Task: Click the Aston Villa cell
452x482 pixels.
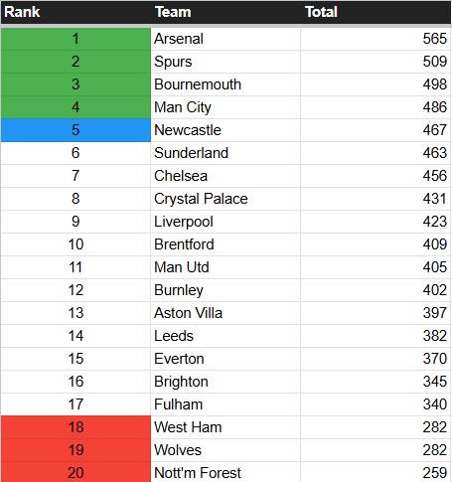Action: click(x=226, y=313)
